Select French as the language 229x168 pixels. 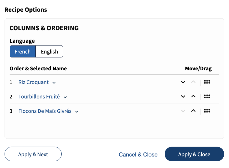tap(23, 51)
